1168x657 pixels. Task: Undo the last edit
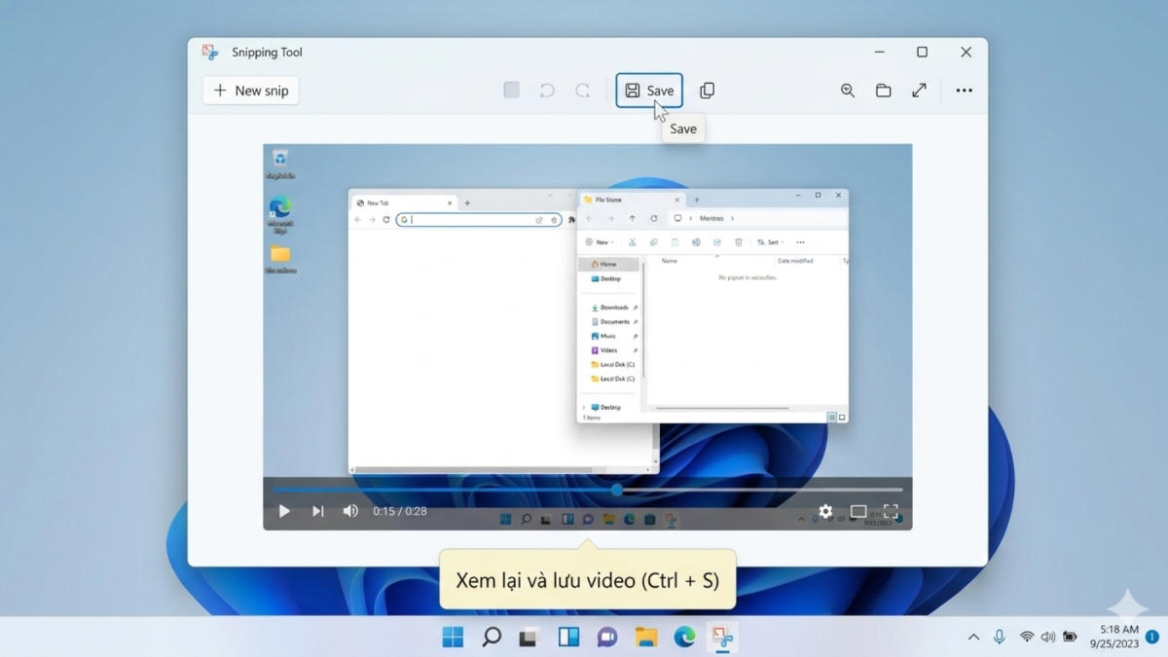pos(546,90)
